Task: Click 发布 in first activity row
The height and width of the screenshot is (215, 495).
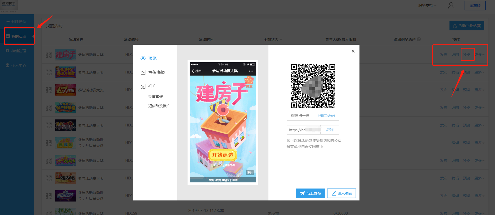Action: coord(444,55)
